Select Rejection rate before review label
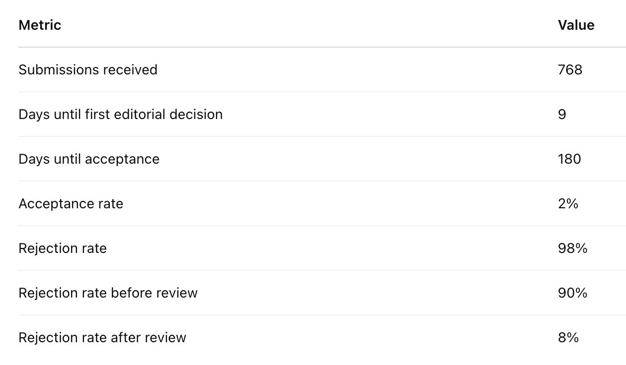626x365 pixels. [x=108, y=293]
